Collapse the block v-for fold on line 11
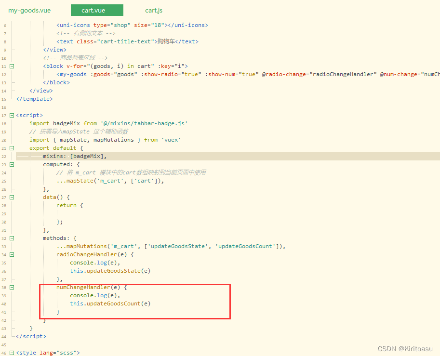440x356 pixels. coord(12,66)
